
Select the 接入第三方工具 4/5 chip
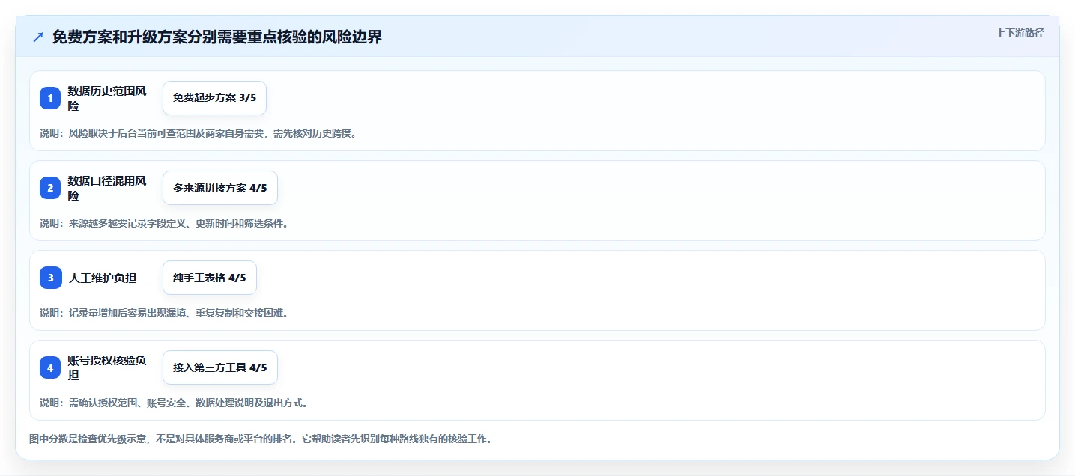click(220, 367)
